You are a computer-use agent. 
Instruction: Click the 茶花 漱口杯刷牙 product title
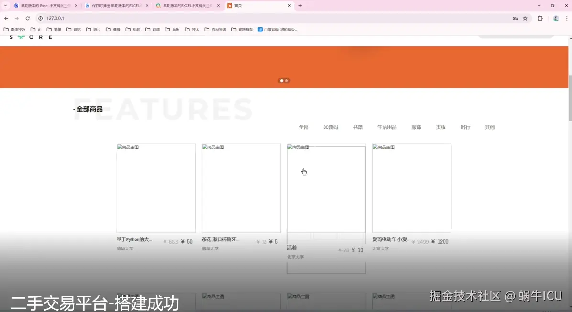click(x=220, y=239)
